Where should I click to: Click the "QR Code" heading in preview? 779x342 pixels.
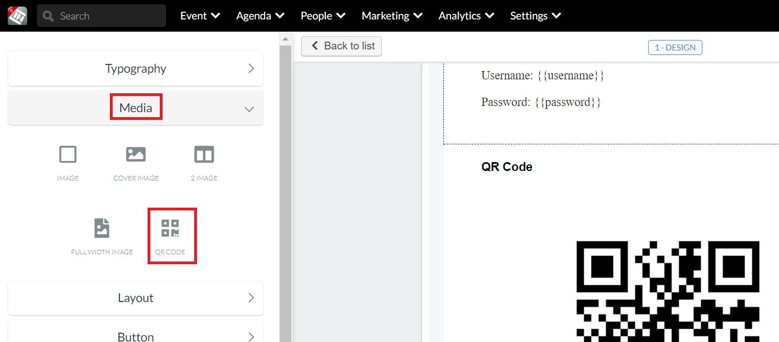pyautogui.click(x=507, y=167)
